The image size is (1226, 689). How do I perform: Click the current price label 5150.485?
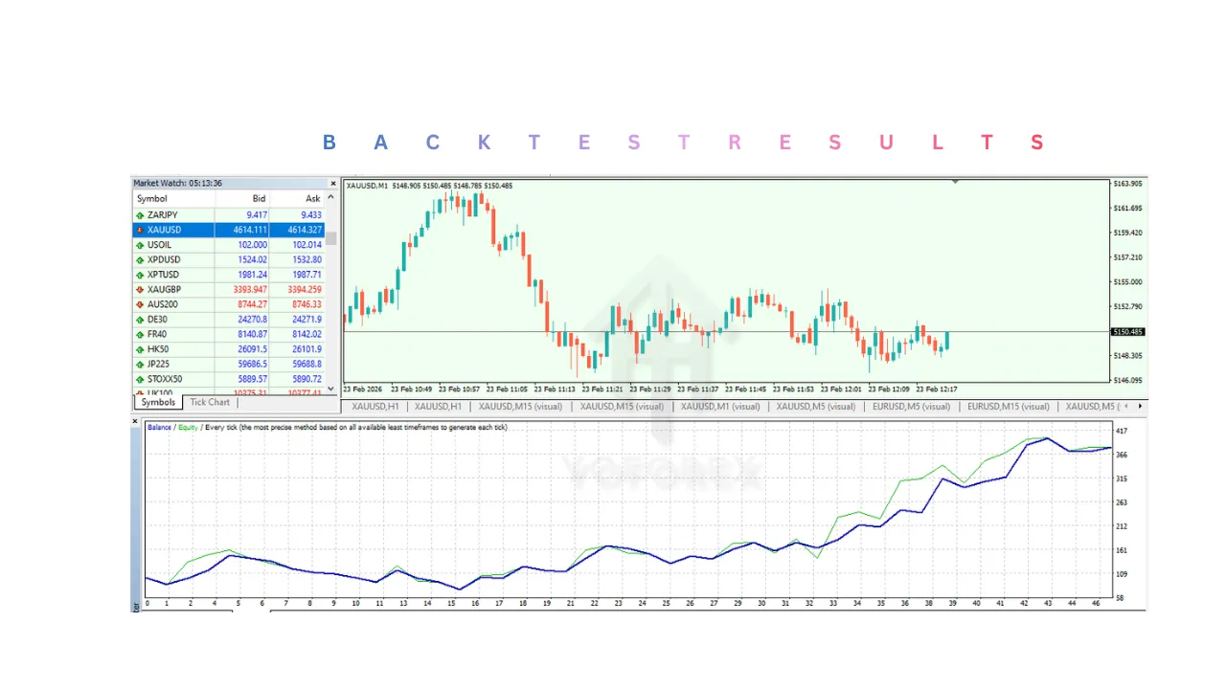coord(1127,332)
